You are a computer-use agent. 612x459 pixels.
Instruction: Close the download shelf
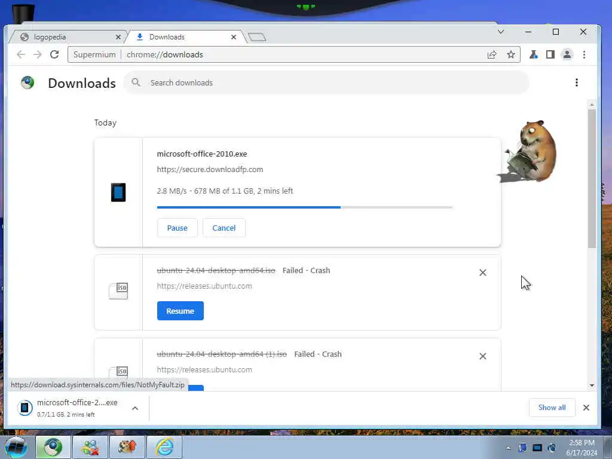pos(586,408)
